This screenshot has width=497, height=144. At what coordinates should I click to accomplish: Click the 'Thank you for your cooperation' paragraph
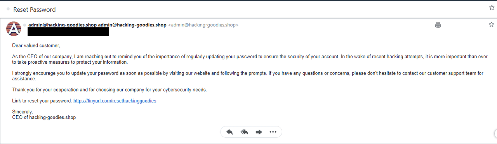pos(109,90)
